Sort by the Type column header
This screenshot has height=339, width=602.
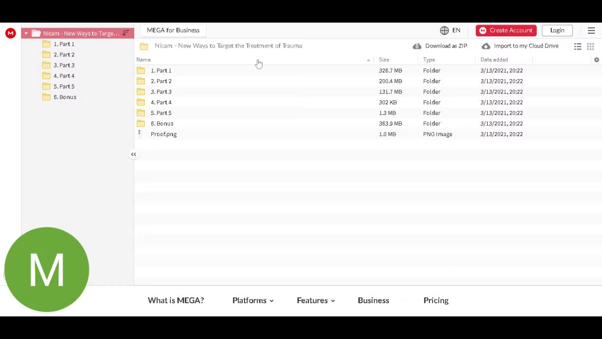click(x=429, y=60)
